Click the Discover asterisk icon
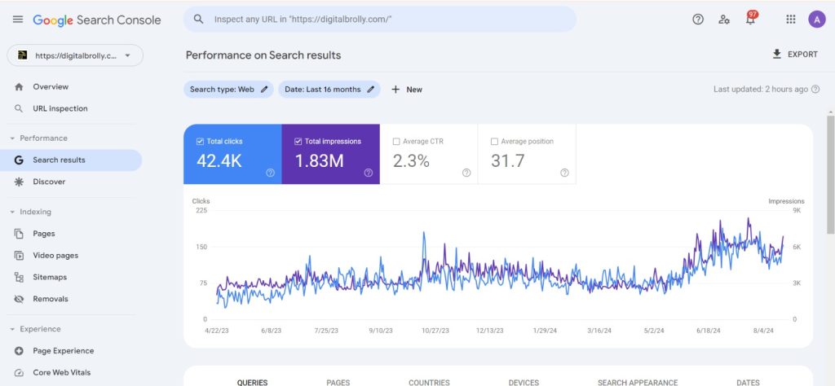The width and height of the screenshot is (835, 386). (20, 182)
